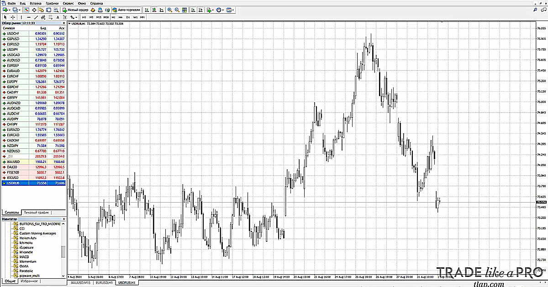Close the Navigator panel

click(64, 219)
